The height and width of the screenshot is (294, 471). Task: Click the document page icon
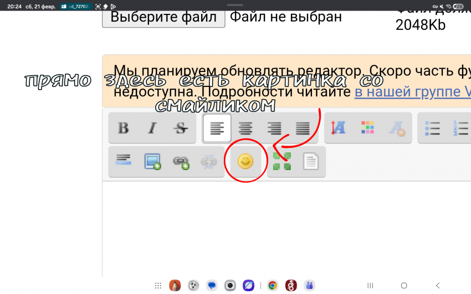(x=311, y=162)
